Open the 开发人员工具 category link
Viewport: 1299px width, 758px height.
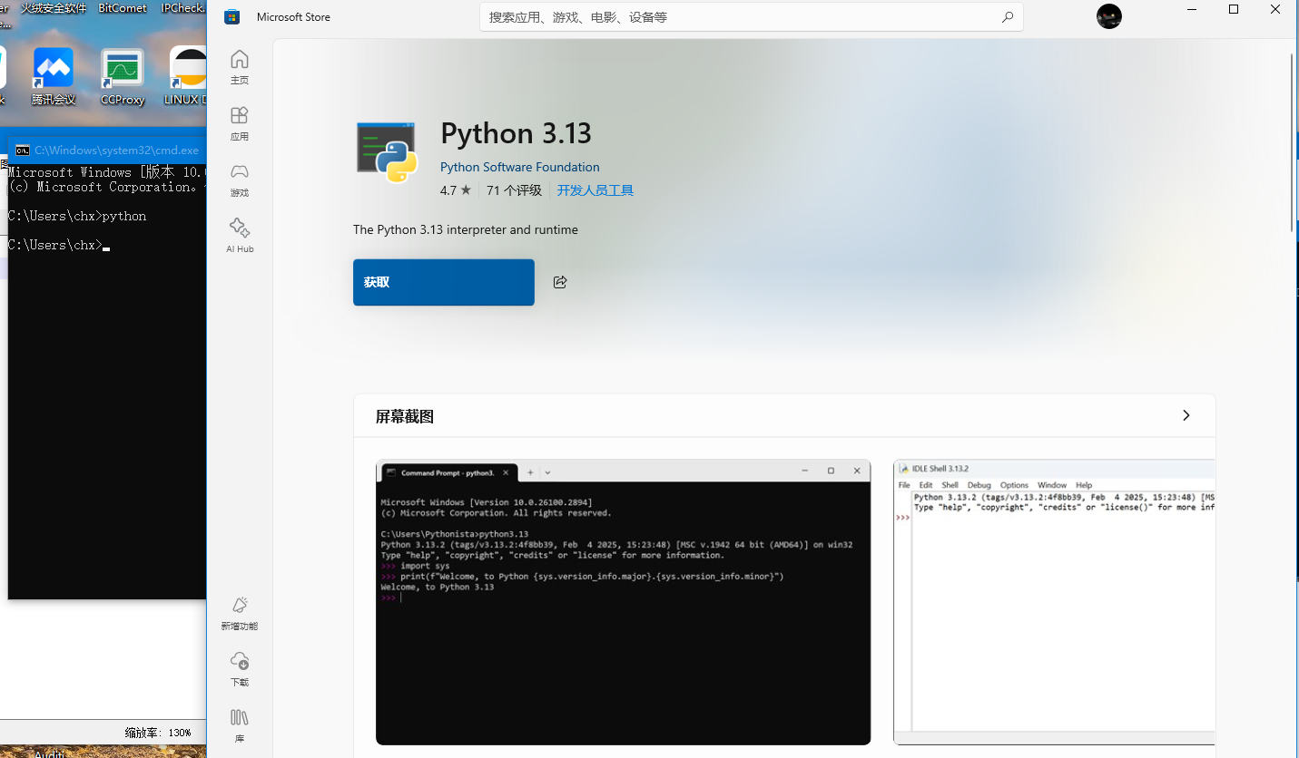pos(595,190)
